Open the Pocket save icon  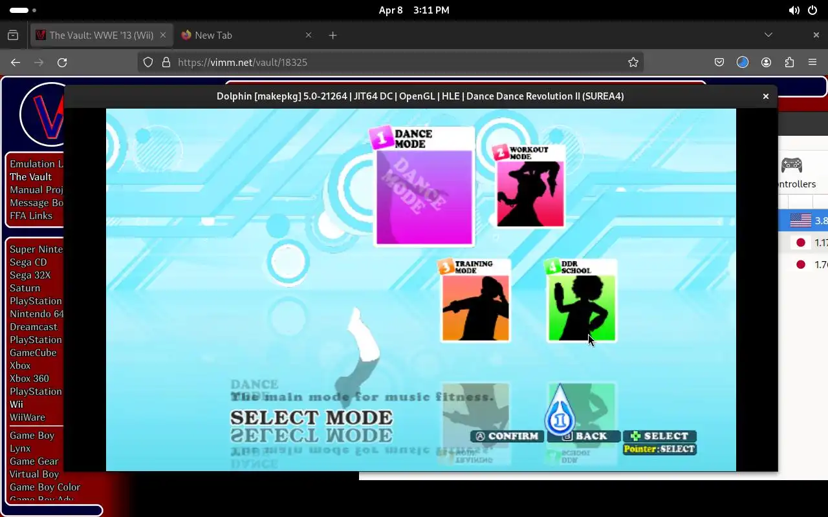[x=719, y=62]
